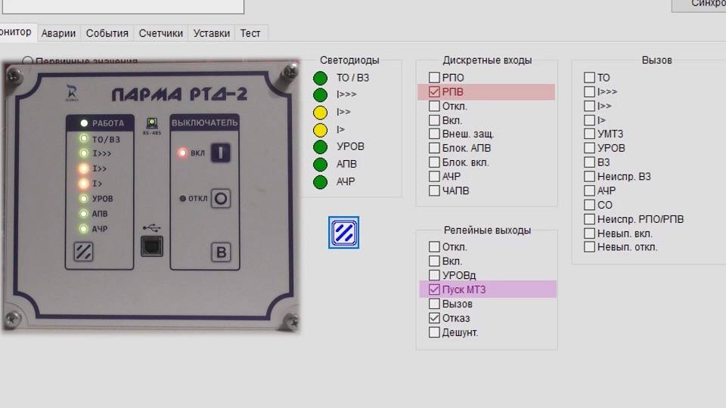Open the Аварии tab
This screenshot has width=726, height=408.
58,33
